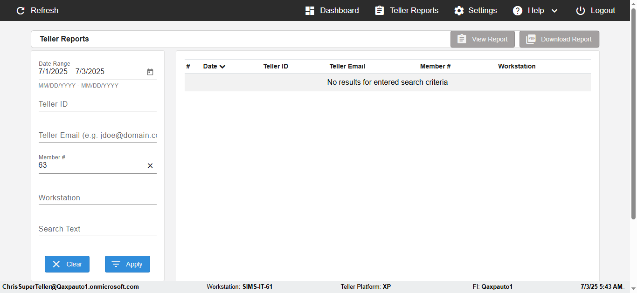Click the Apply filters button

[x=127, y=264]
